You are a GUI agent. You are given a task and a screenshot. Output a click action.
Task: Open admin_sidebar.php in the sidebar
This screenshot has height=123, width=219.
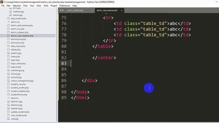pos(20,32)
